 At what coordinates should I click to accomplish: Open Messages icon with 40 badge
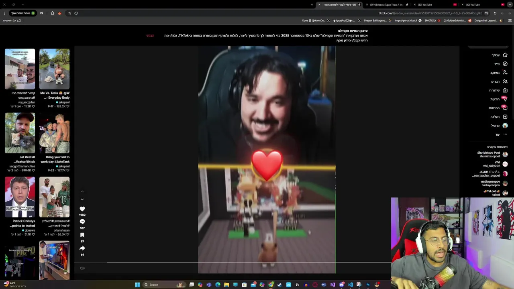505,99
